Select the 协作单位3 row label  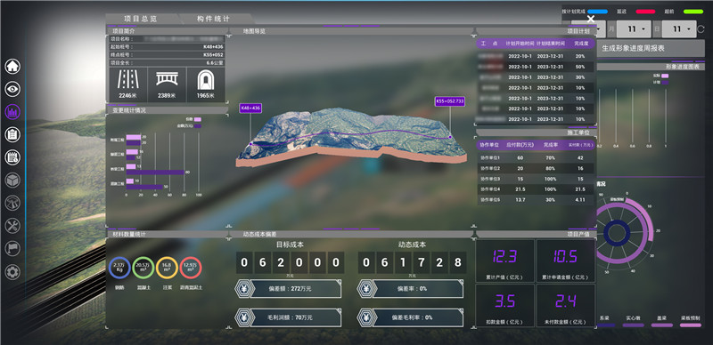tap(491, 179)
